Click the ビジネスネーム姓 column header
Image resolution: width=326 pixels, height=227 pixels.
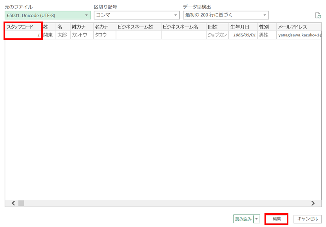138,27
